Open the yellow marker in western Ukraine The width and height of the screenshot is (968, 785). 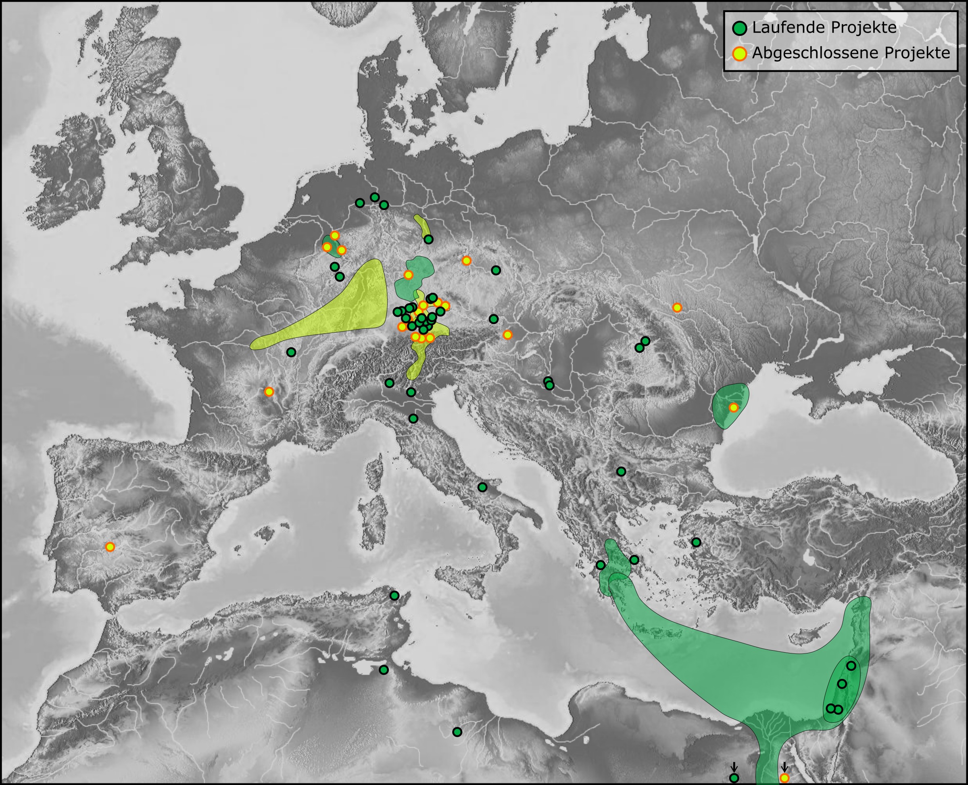[x=676, y=308]
